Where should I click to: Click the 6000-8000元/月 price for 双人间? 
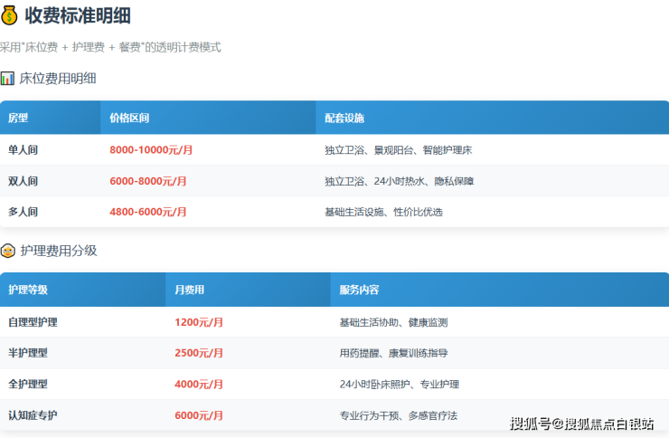(148, 181)
